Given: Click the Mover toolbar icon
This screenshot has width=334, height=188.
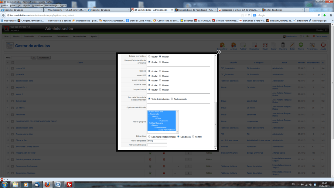Looking at the screenshot, I should pyautogui.click(x=265, y=46).
